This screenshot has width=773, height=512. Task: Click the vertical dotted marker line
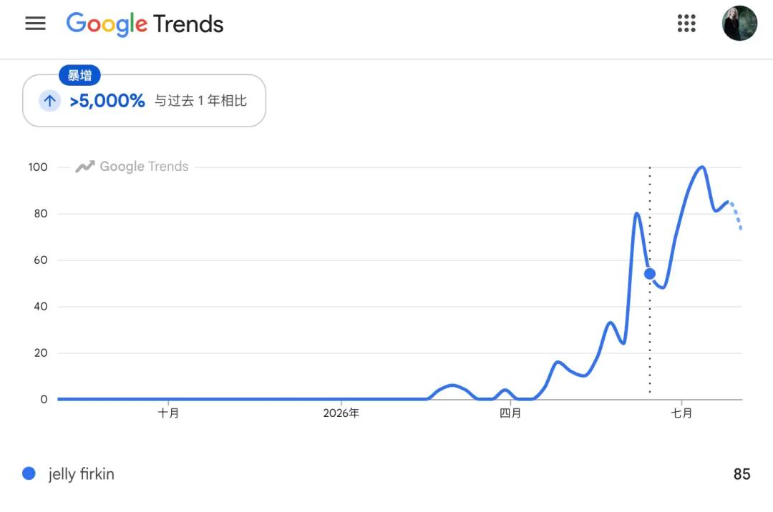tap(650, 280)
